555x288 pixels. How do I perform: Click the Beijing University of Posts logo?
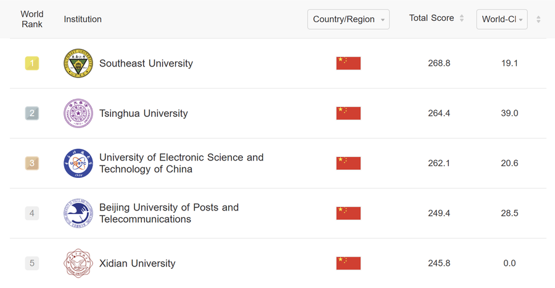pos(78,213)
